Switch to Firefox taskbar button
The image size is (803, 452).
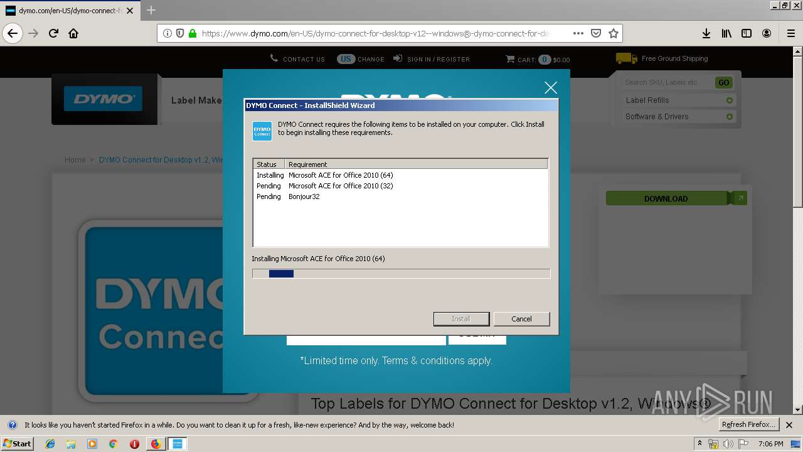point(156,444)
